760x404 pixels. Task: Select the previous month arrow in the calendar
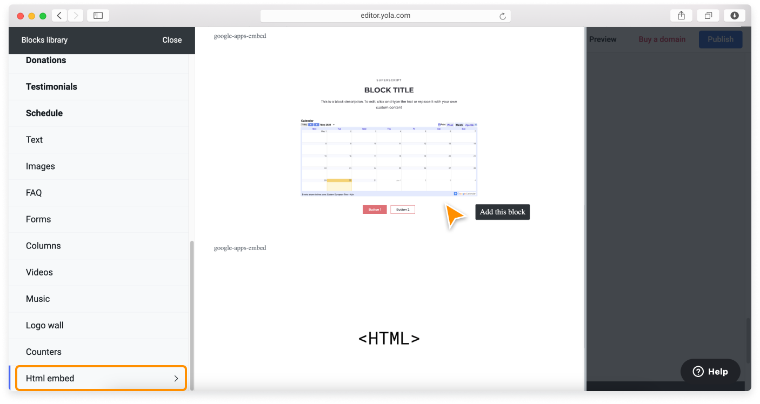[311, 124]
